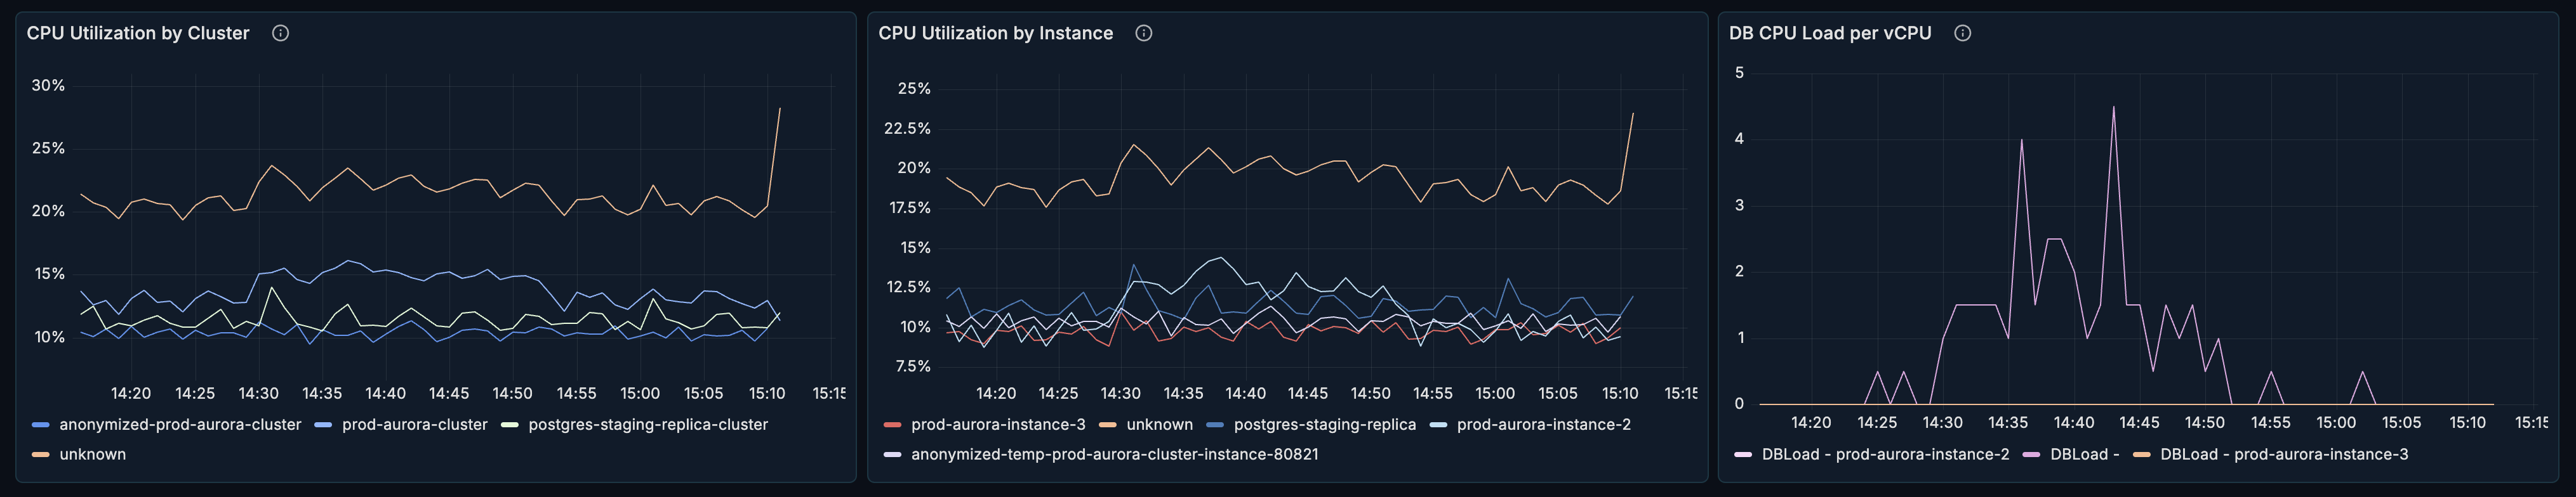Toggle prod-aurora-cluster series visibility
Screen dimensions: 2576x497
tap(414, 425)
